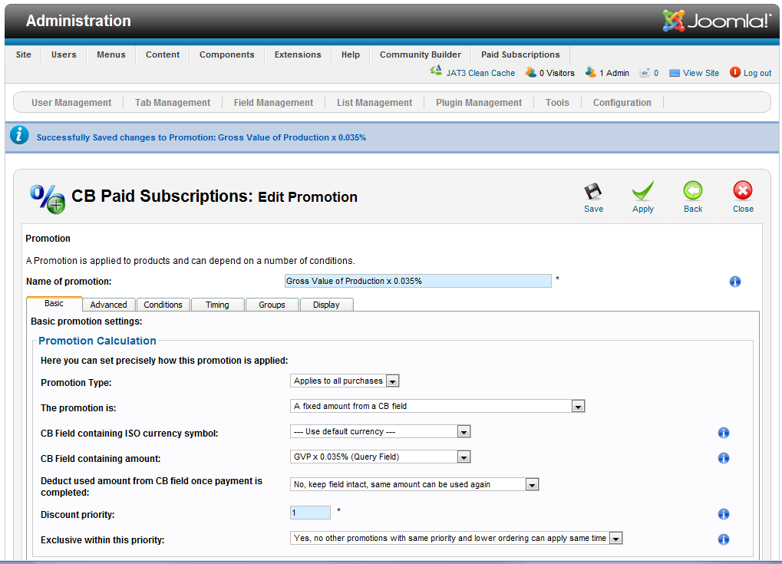Click the Name of promotion text field

(x=418, y=282)
